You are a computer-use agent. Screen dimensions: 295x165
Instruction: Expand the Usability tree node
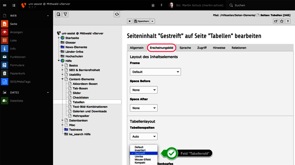(x=62, y=74)
